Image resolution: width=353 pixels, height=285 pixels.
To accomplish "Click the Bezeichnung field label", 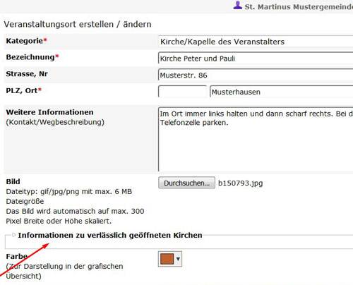I will (32, 57).
